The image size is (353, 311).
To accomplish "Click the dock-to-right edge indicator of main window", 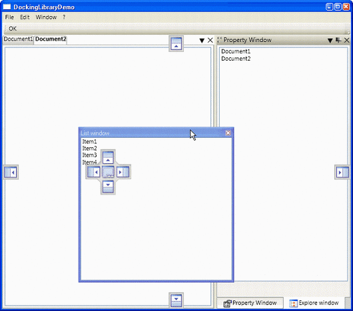I will 342,172.
